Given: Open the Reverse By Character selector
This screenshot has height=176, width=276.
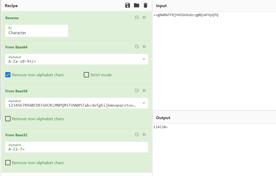Looking at the screenshot, I should coord(37,31).
